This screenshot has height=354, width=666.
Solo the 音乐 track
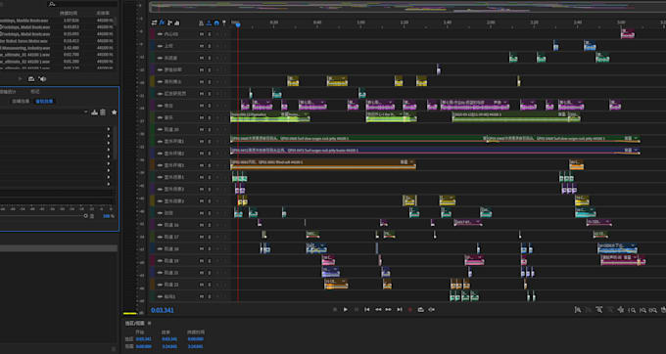[x=209, y=117]
